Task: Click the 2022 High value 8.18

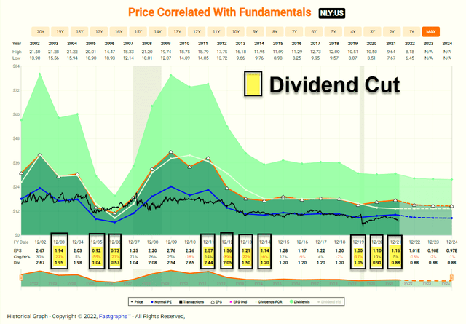Action: [409, 52]
